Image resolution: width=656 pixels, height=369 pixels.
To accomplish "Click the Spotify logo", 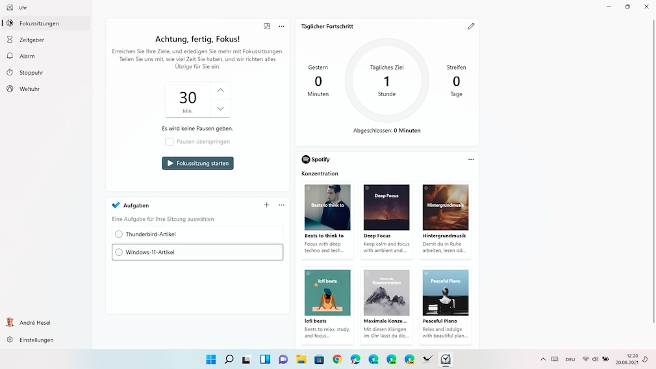I will coord(316,159).
